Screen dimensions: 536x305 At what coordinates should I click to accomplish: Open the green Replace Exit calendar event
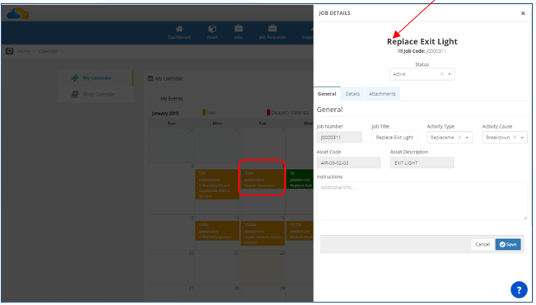(x=300, y=179)
